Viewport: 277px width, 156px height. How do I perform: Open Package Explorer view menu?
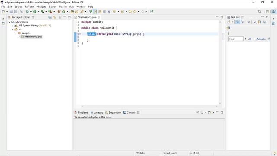coord(60,17)
